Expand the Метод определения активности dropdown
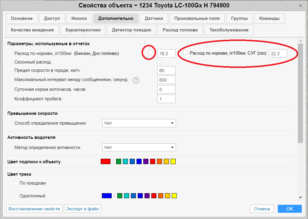 (x=139, y=147)
